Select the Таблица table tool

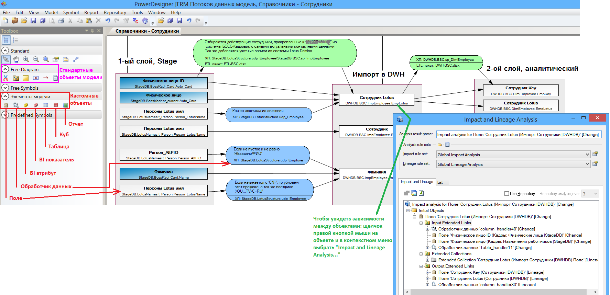click(46, 105)
